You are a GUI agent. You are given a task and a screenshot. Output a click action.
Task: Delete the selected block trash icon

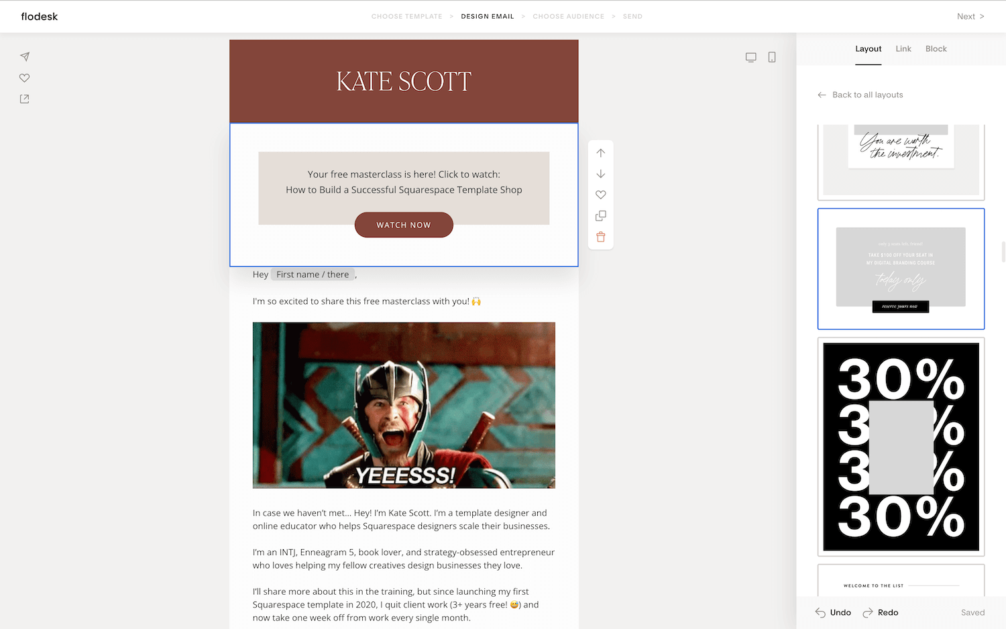(601, 237)
